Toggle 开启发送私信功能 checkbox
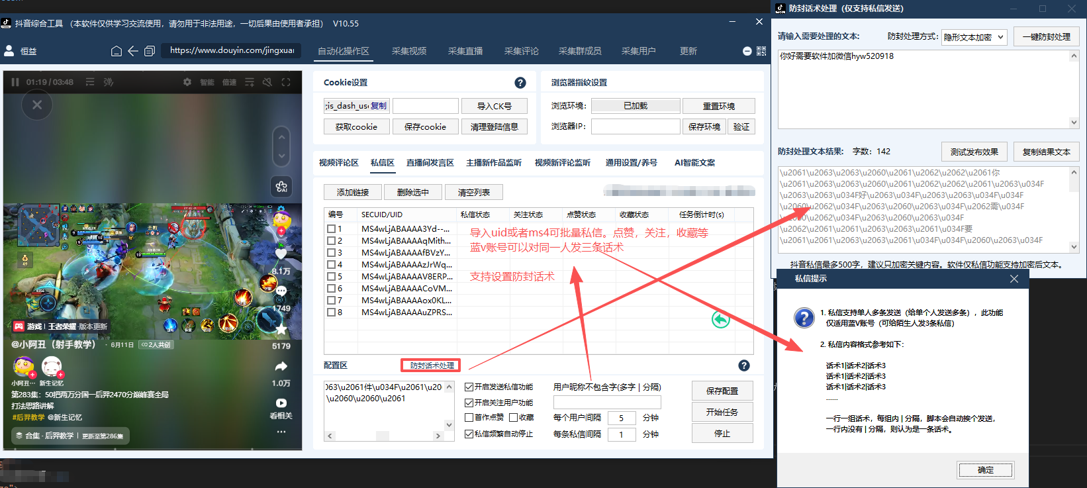The width and height of the screenshot is (1087, 488). [x=469, y=387]
